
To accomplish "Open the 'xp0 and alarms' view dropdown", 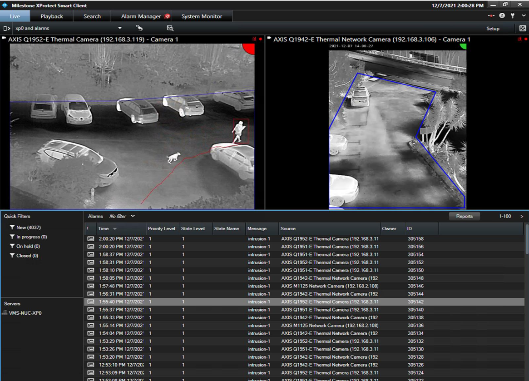I will click(x=120, y=28).
